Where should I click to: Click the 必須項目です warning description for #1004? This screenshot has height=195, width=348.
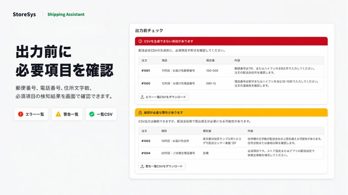pos(281,153)
